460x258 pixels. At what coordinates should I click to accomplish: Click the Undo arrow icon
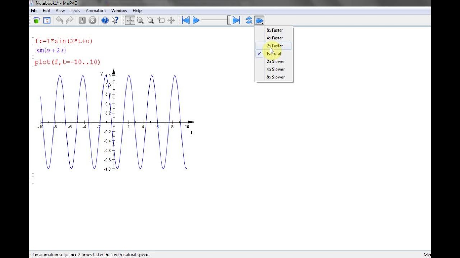click(x=59, y=20)
